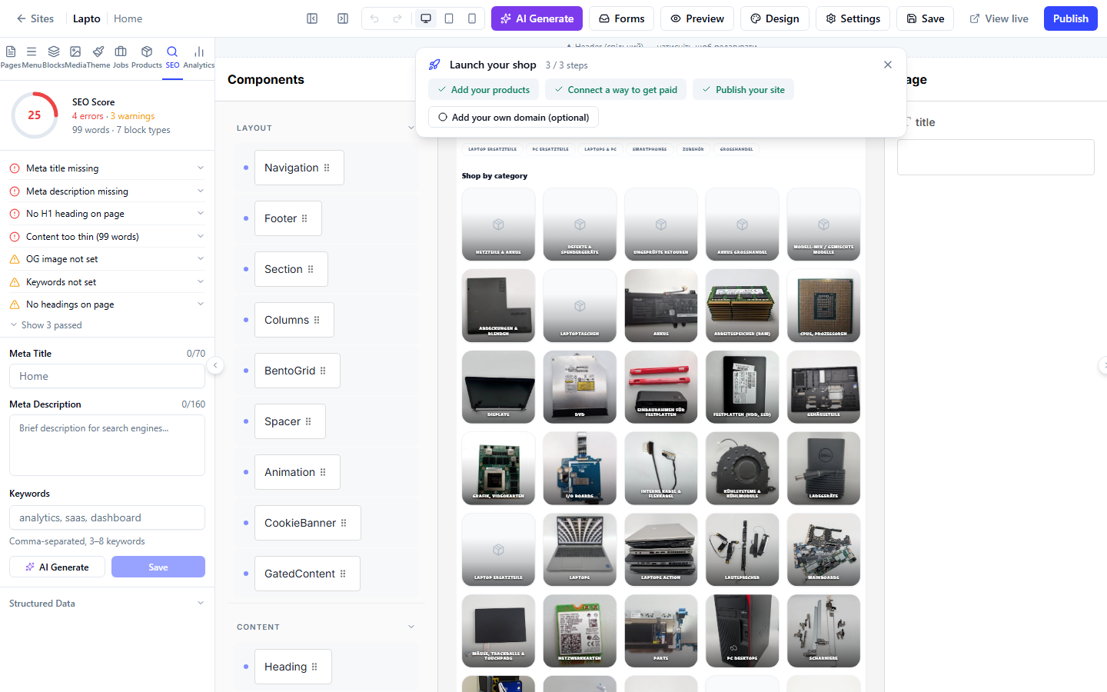Screen dimensions: 1107x692
Task: Toggle the right panel layout icon
Action: [x=343, y=18]
